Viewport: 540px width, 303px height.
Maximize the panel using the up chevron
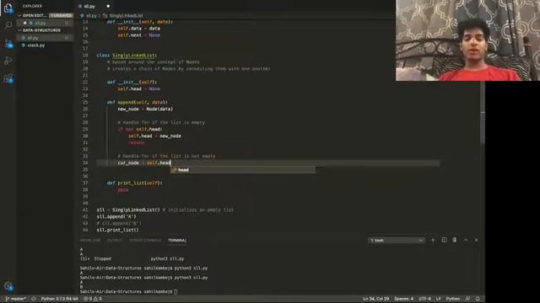pos(466,240)
